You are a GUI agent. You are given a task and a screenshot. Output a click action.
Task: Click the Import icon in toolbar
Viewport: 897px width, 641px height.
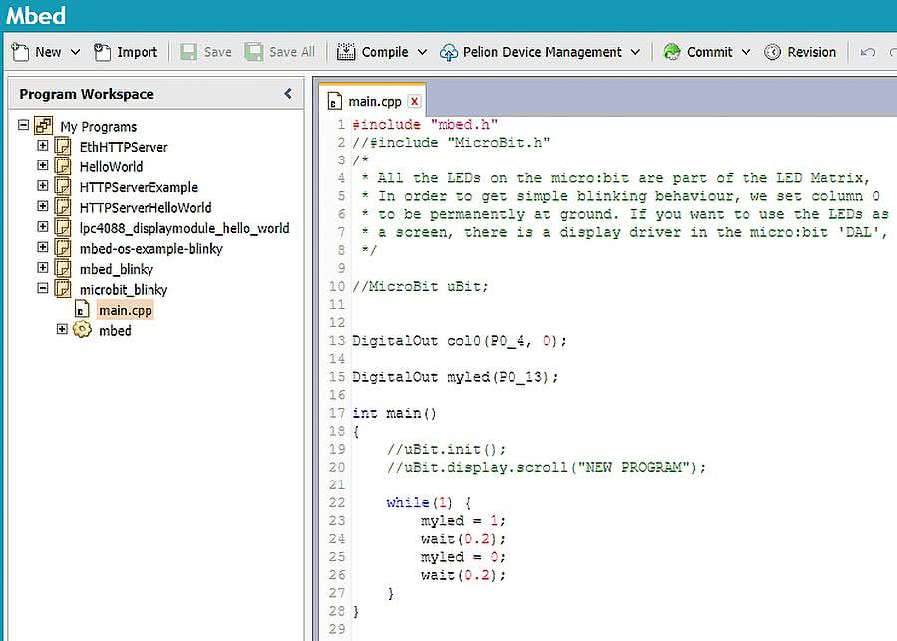tap(102, 52)
